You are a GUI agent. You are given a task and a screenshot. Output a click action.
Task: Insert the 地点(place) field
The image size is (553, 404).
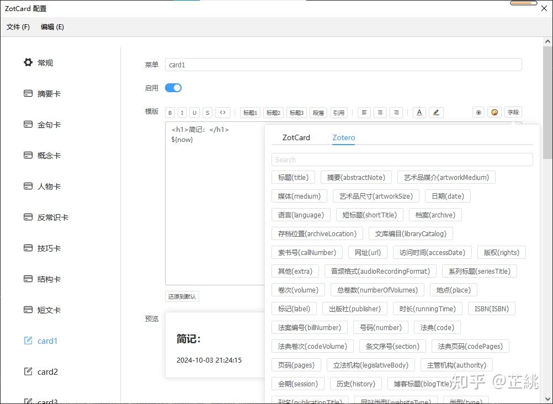(454, 290)
